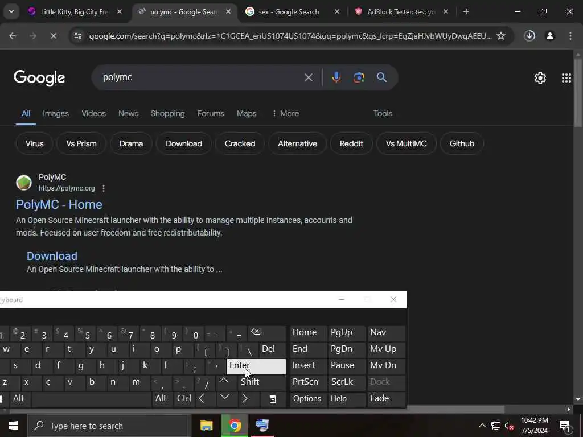Switch to the Forums results tab
Image resolution: width=583 pixels, height=437 pixels.
pyautogui.click(x=211, y=113)
